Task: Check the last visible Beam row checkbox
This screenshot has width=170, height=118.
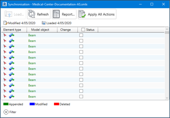Action: point(81,97)
